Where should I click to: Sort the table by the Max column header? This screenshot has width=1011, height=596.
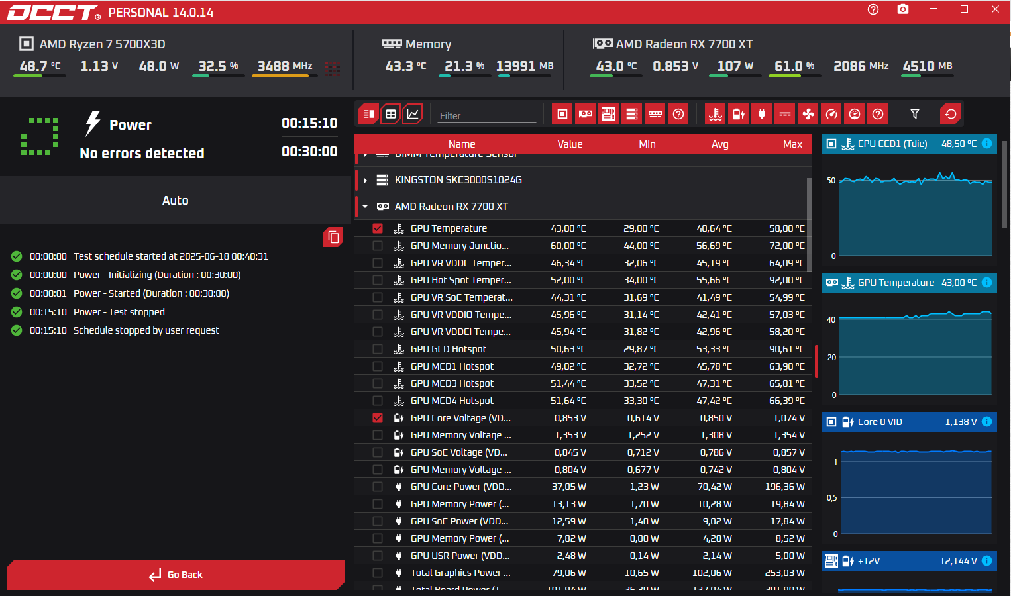(792, 144)
